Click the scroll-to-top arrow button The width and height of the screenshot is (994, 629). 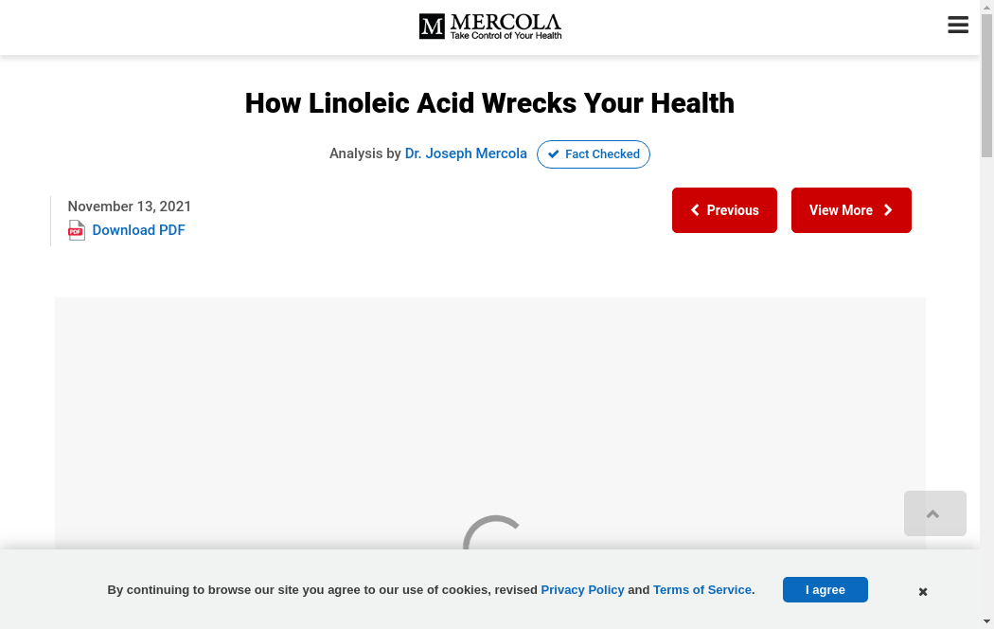[934, 513]
